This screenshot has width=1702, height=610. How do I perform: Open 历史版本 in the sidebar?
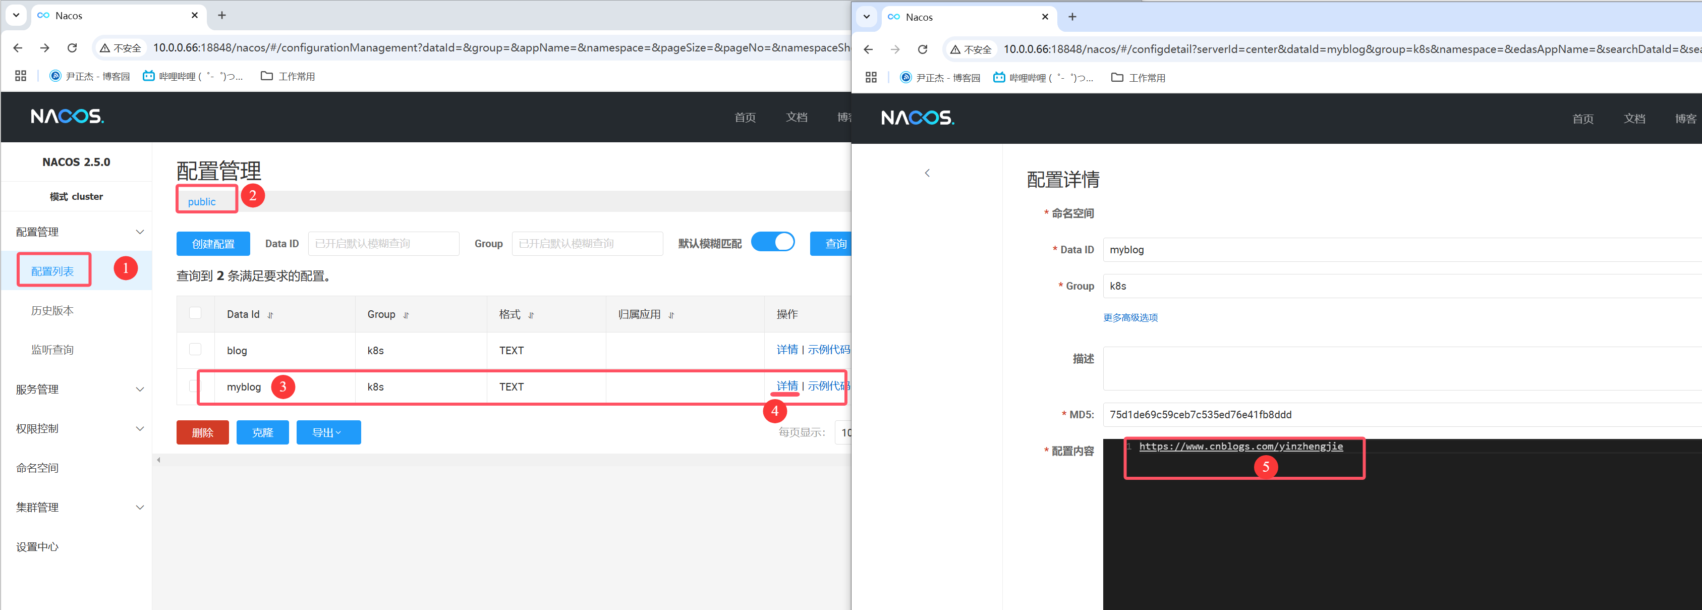[x=52, y=311]
